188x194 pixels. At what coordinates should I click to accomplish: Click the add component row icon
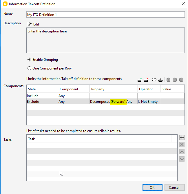pos(140,80)
